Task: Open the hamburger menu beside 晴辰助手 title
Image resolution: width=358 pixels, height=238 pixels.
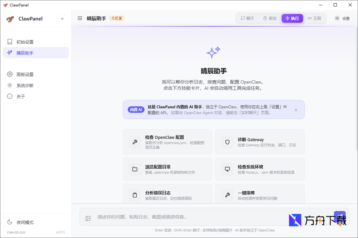Action: coord(80,18)
